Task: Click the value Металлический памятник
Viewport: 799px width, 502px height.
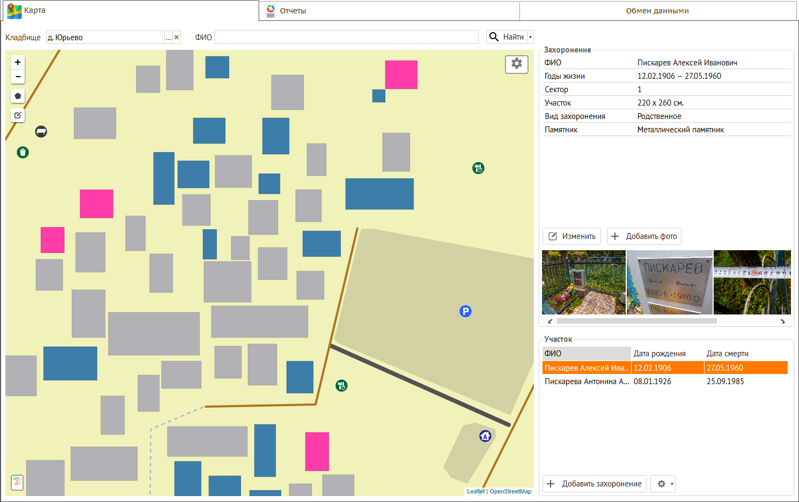Action: (680, 130)
